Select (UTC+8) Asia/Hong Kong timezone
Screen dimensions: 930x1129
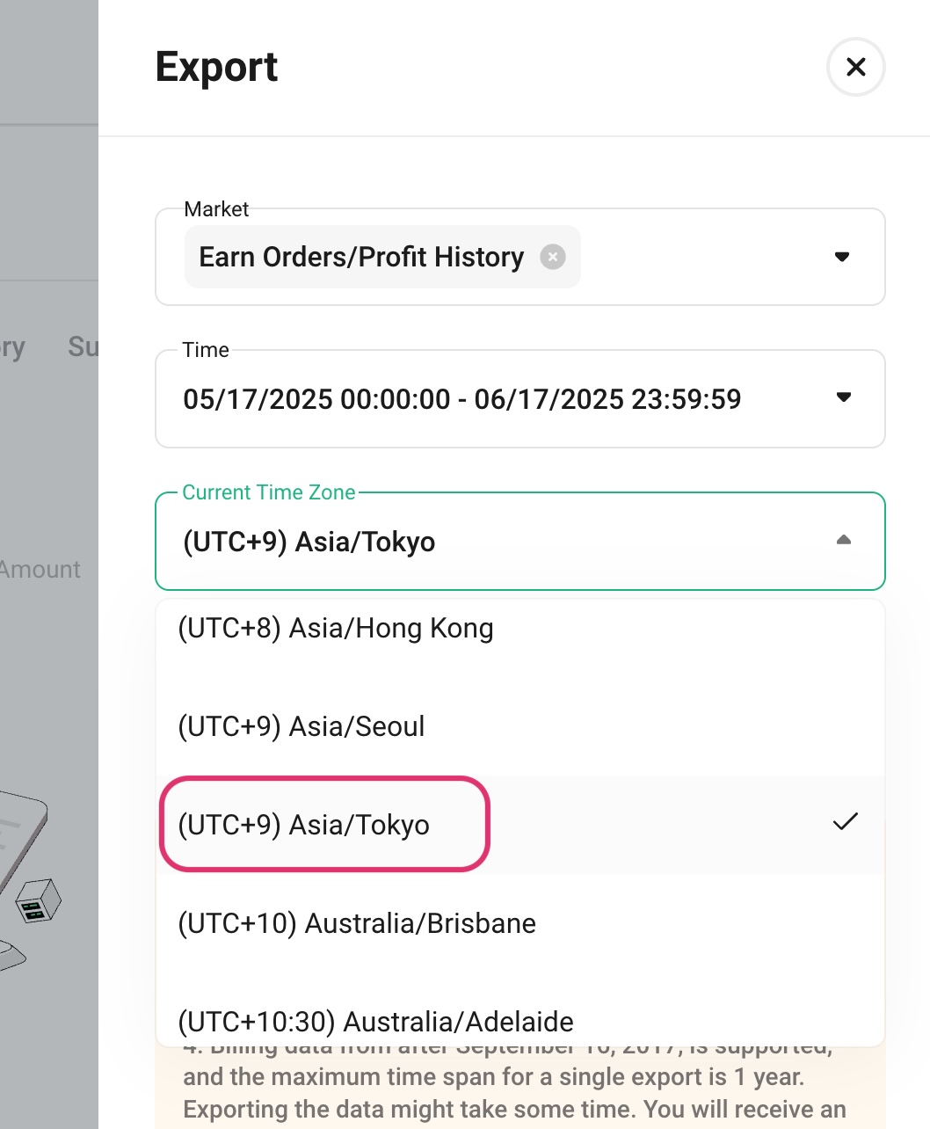click(x=336, y=628)
